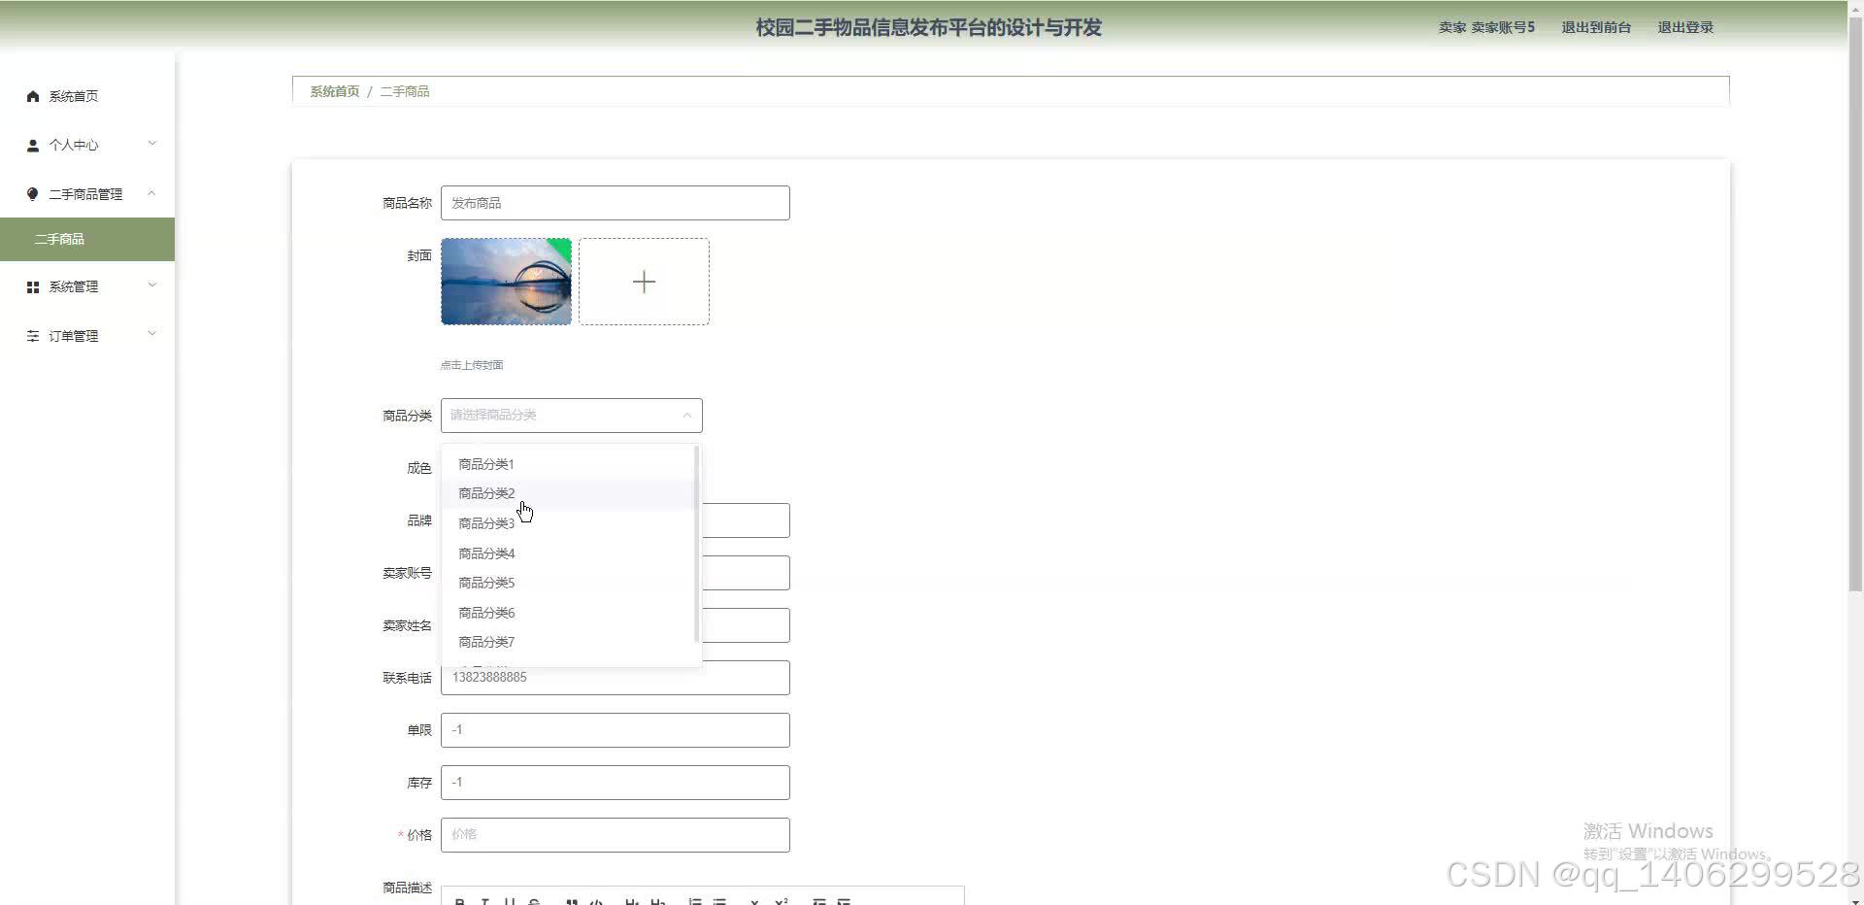Viewport: 1864px width, 905px height.
Task: Click the 商品分类 field label
Action: tap(407, 416)
